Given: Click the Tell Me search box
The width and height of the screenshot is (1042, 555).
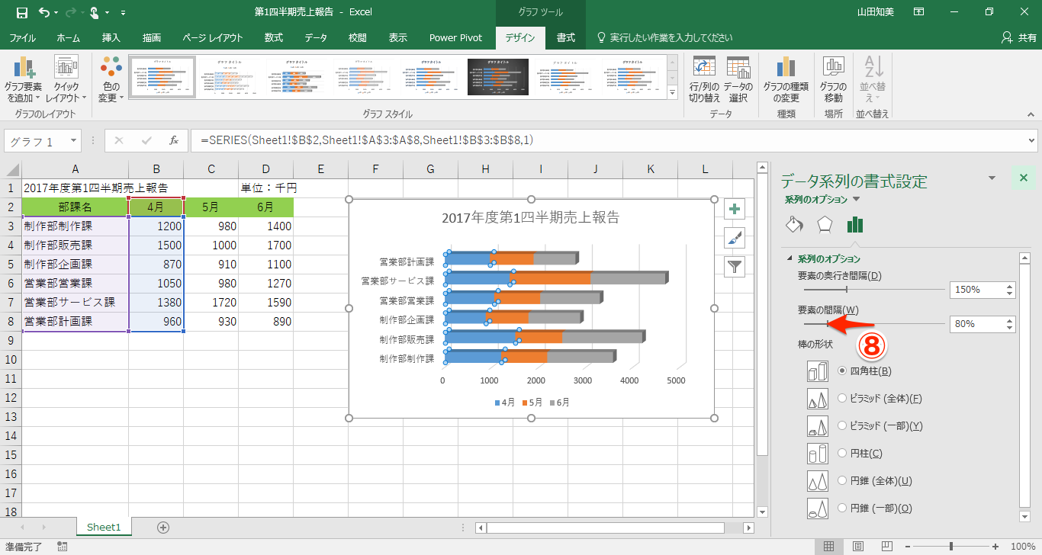Looking at the screenshot, I should coord(663,37).
